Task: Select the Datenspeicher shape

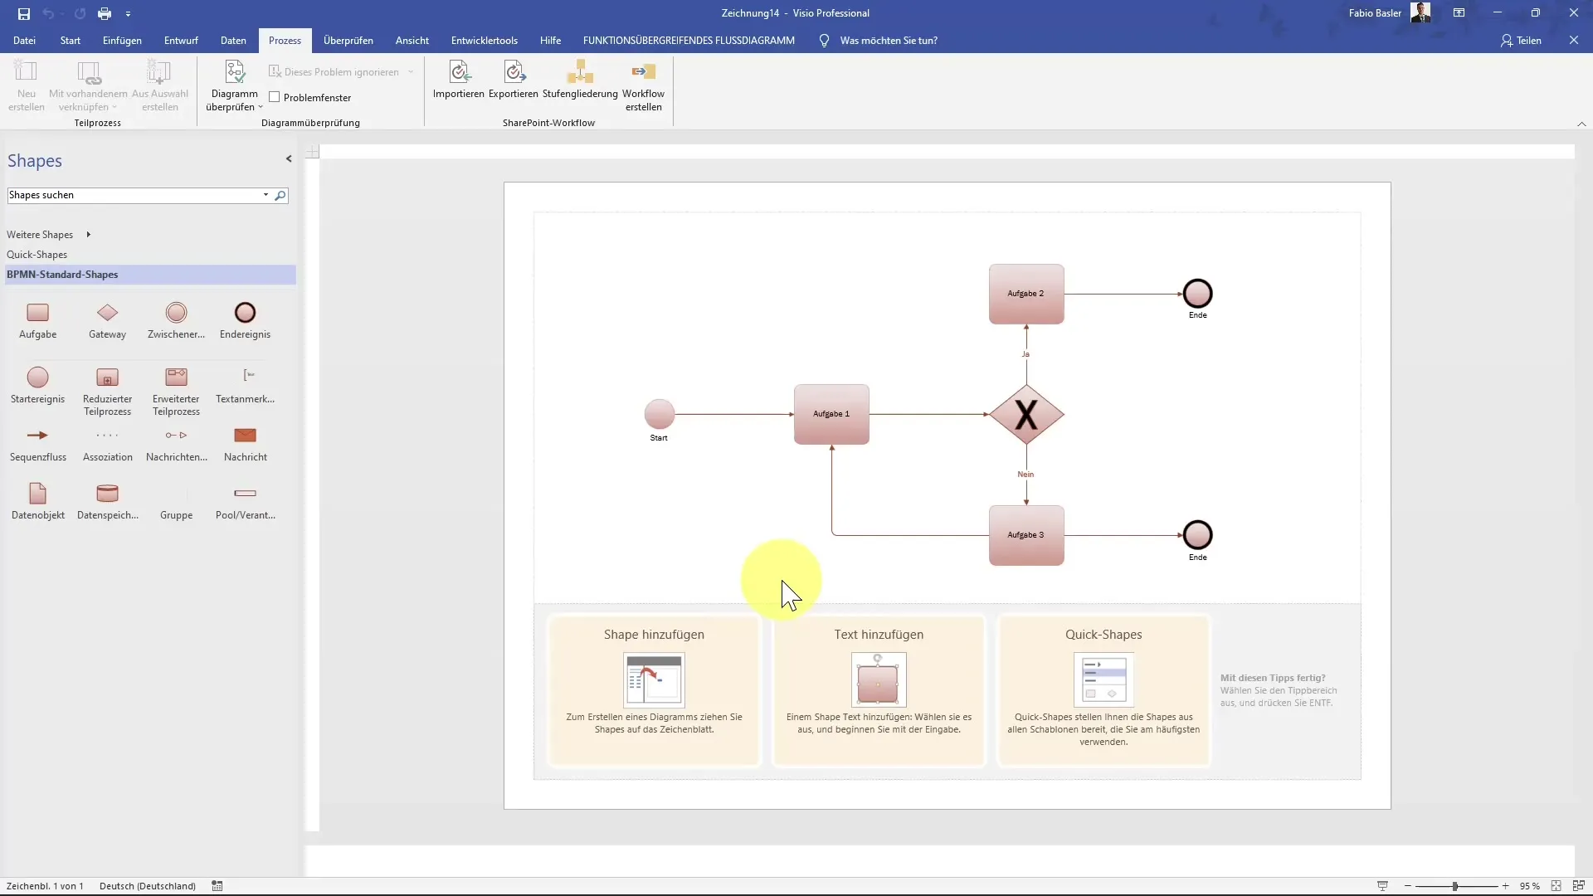Action: [107, 501]
